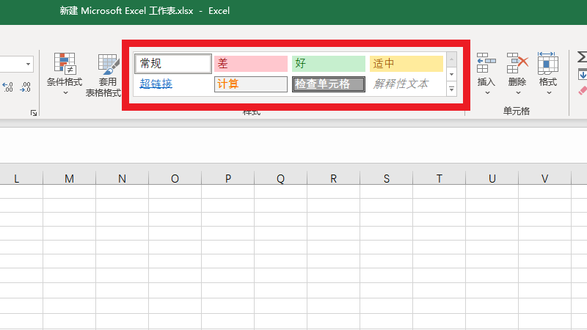Click the AutoSum sigma icon

point(582,56)
